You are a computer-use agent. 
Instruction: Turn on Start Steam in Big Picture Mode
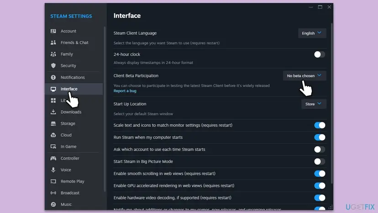(x=320, y=161)
